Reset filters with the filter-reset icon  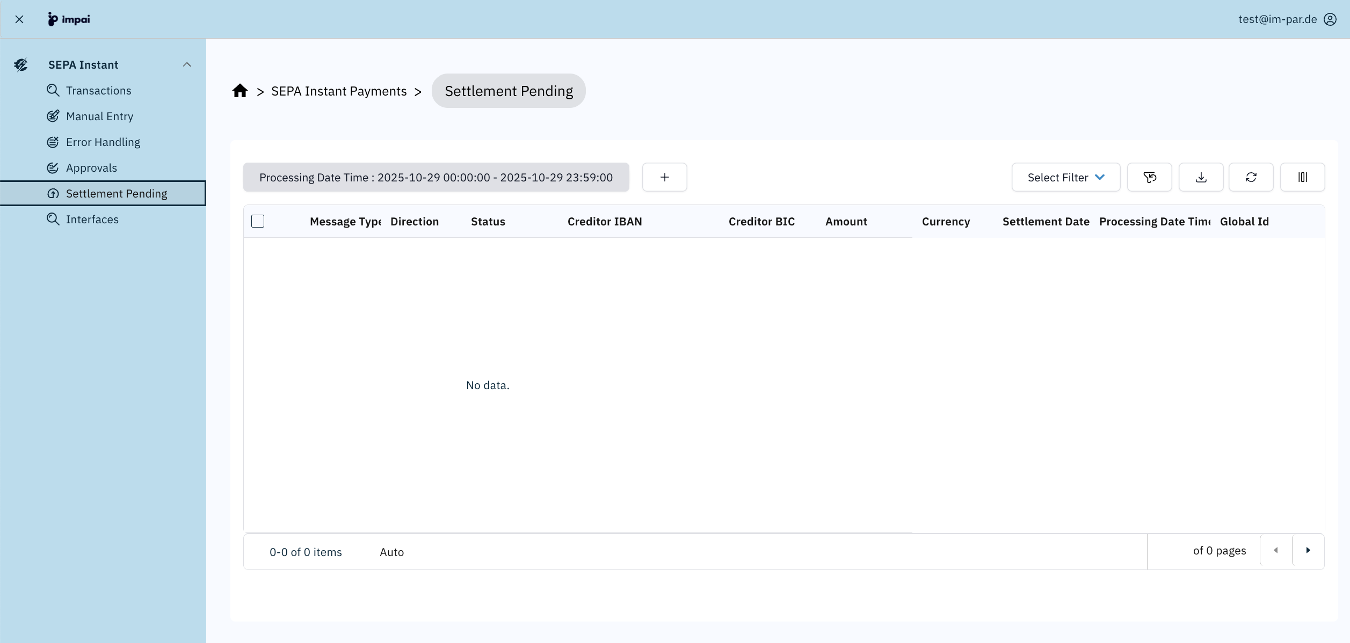click(1149, 177)
